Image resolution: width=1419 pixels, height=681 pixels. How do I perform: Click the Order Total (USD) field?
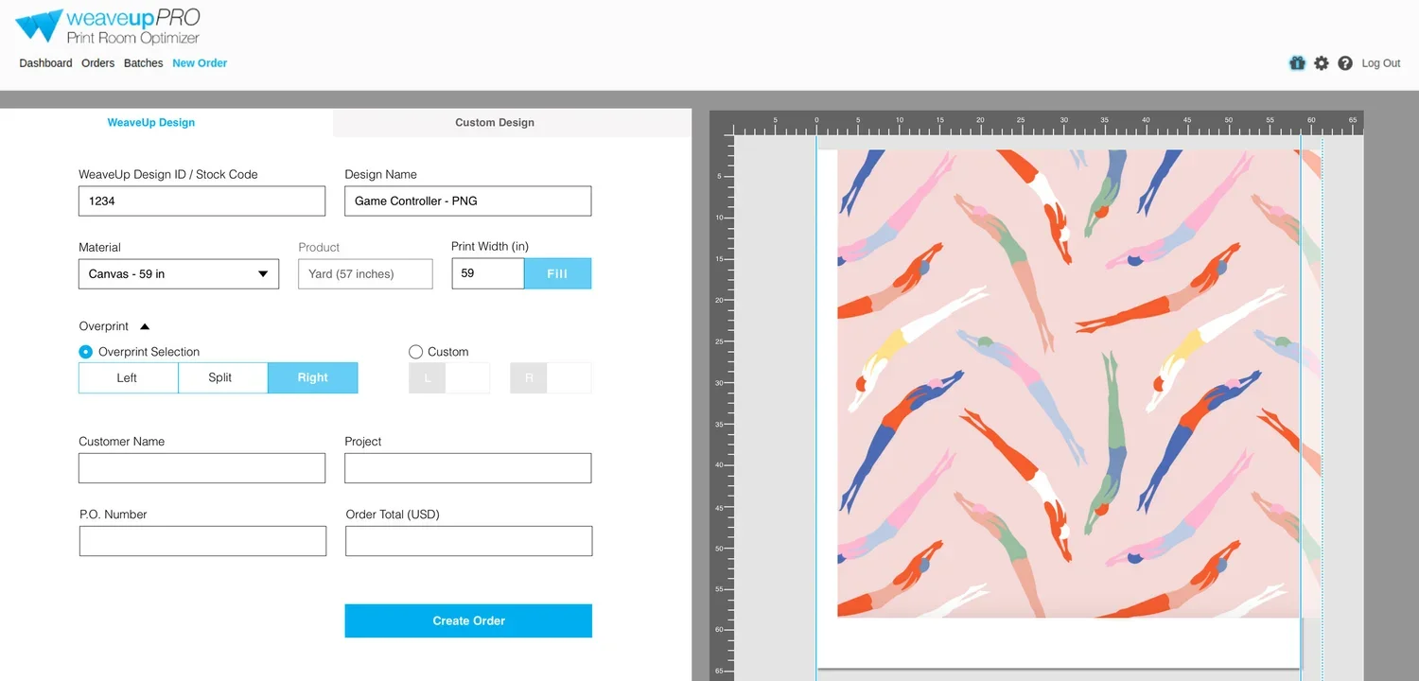click(x=469, y=541)
